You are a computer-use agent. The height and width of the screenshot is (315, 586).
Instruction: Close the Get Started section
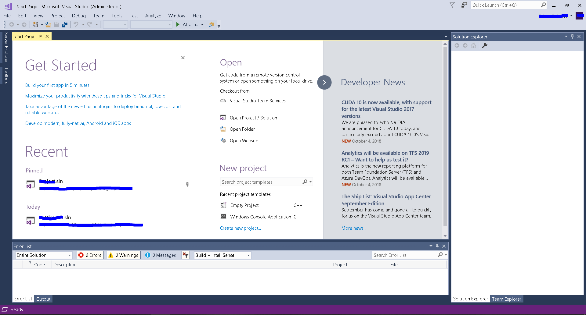tap(183, 58)
